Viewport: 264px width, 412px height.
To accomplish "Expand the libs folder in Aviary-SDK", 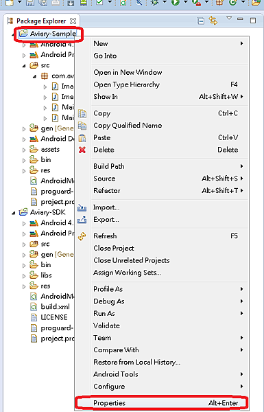I will point(24,275).
